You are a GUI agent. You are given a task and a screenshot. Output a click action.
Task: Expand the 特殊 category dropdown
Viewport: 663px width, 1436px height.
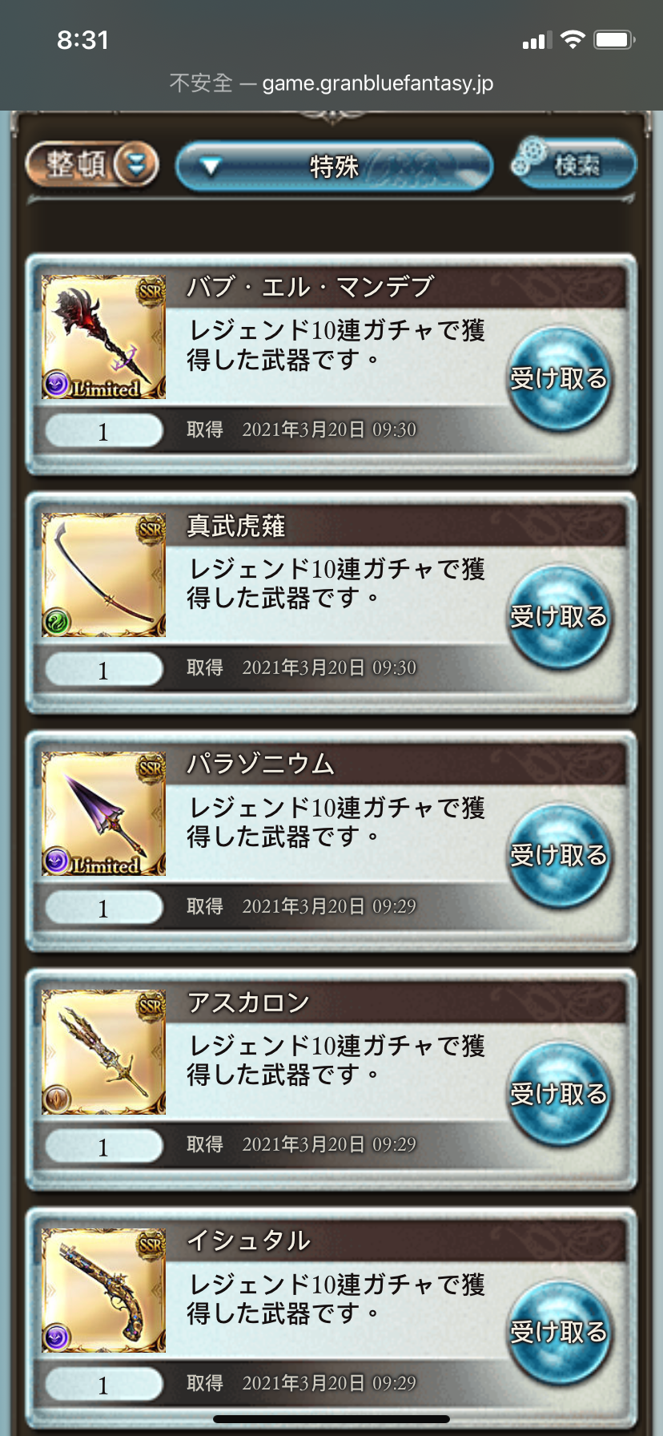334,166
